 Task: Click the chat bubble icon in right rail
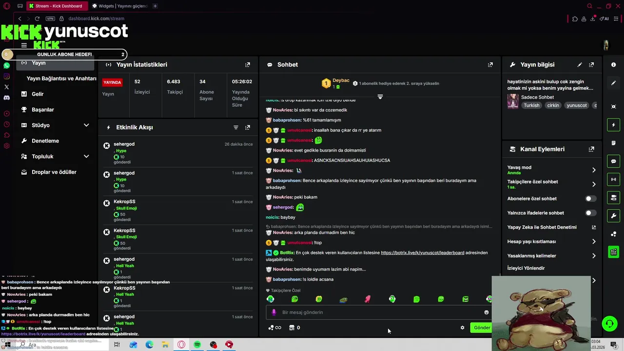click(614, 161)
